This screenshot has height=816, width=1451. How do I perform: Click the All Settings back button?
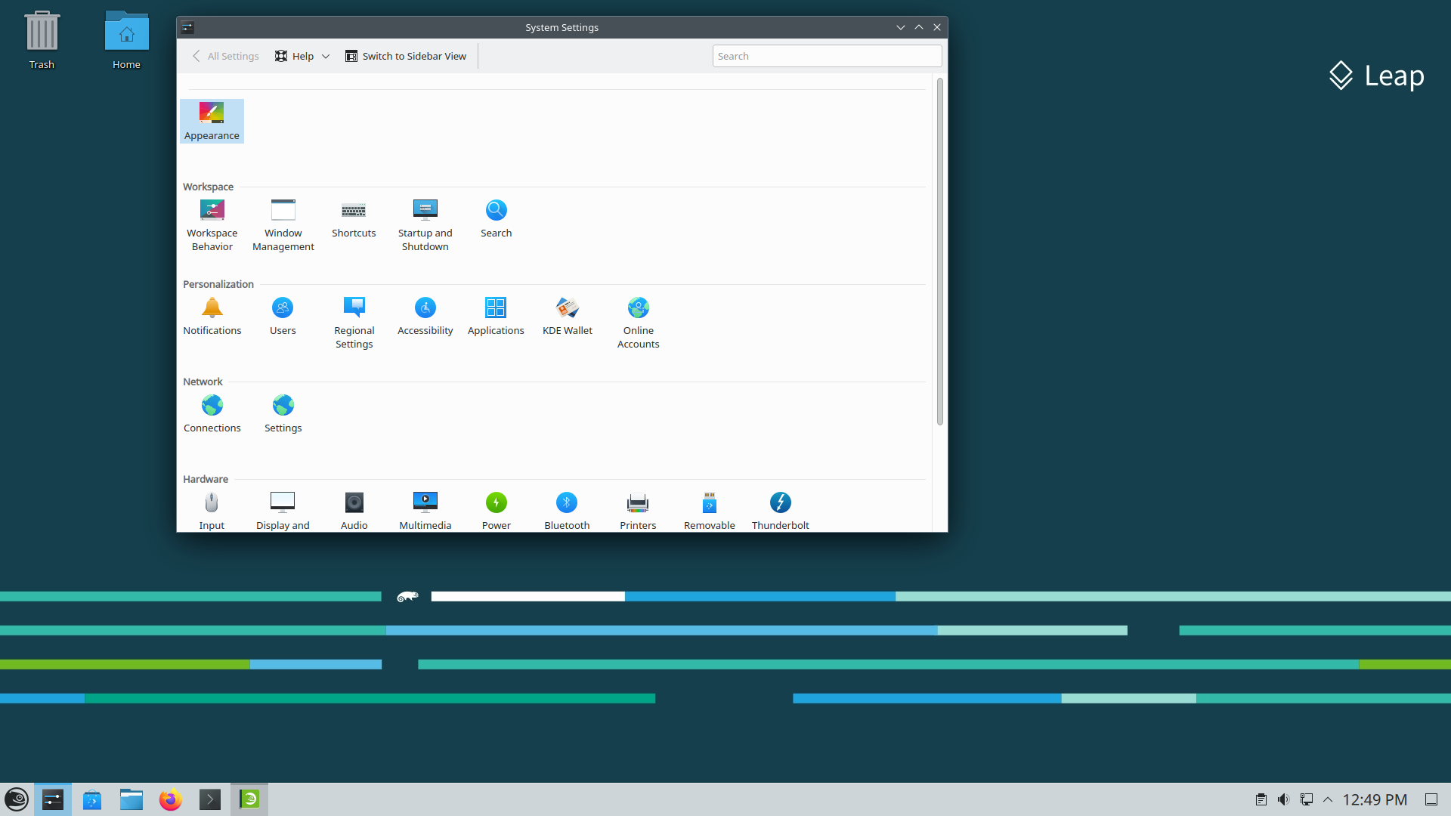tap(225, 56)
